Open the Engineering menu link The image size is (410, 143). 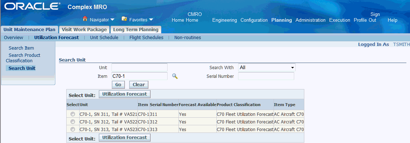tap(225, 20)
